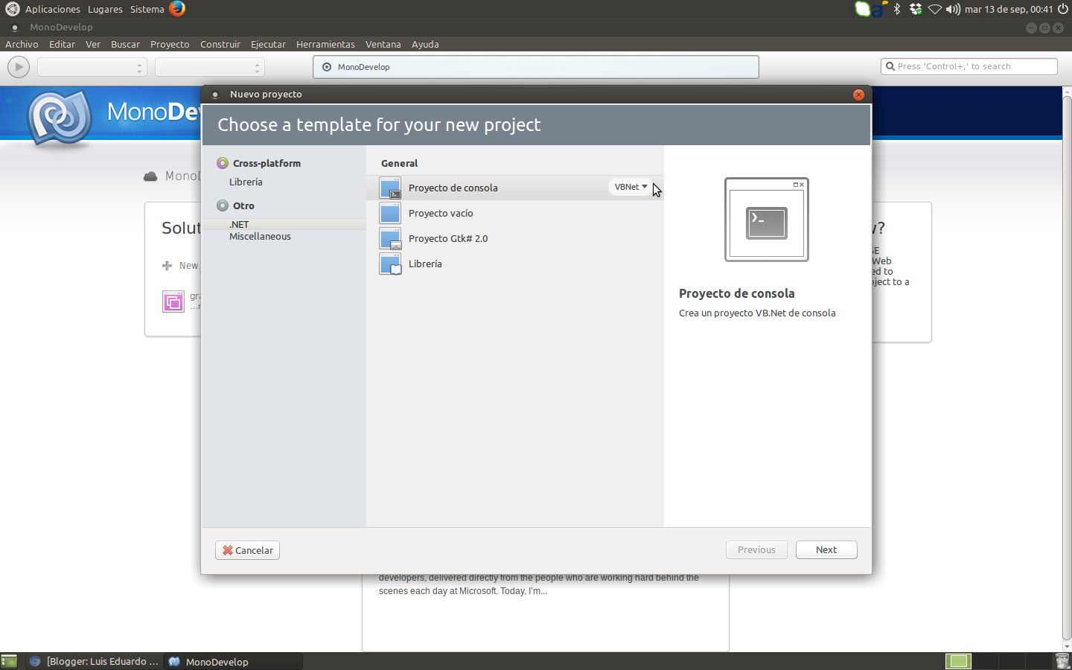Viewport: 1072px width, 670px height.
Task: Click the green indicator icon in top panel
Action: (x=863, y=9)
